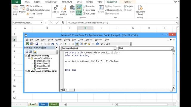Screen dimensions: 191x107
Task: Open the Click procedure dropdown
Action: 172,48
